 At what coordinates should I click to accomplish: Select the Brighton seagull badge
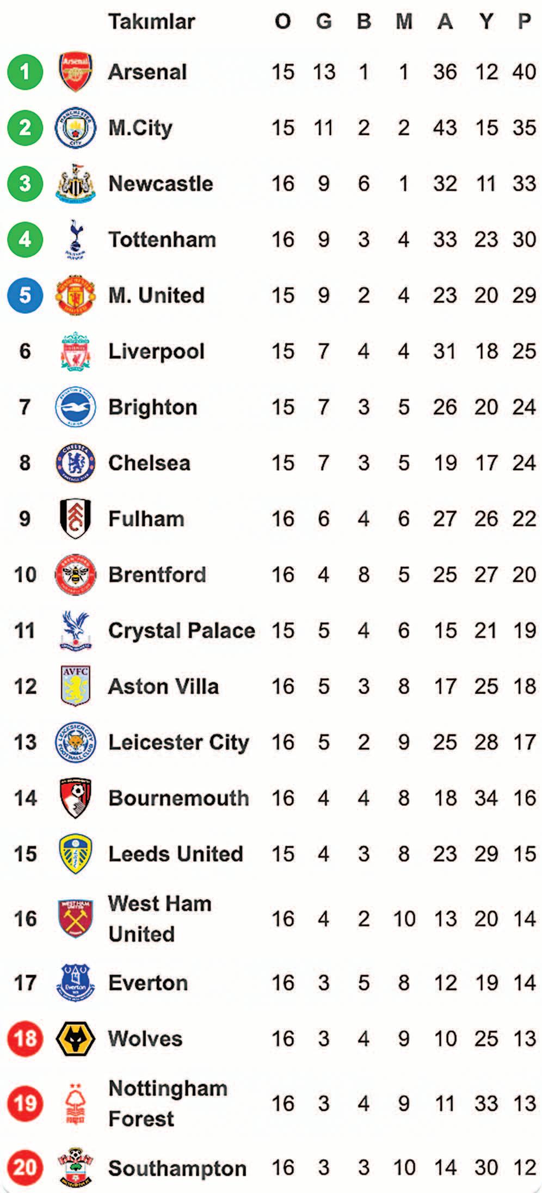tap(76, 407)
